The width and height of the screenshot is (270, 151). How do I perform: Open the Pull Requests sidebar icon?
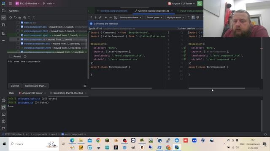coord(3,25)
